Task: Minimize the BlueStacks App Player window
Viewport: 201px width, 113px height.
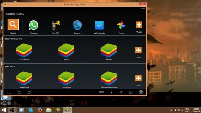Action: [133, 4]
